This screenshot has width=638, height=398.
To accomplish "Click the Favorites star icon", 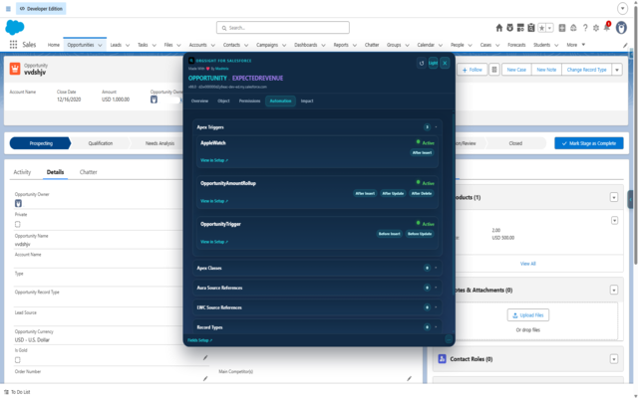I will tap(541, 28).
